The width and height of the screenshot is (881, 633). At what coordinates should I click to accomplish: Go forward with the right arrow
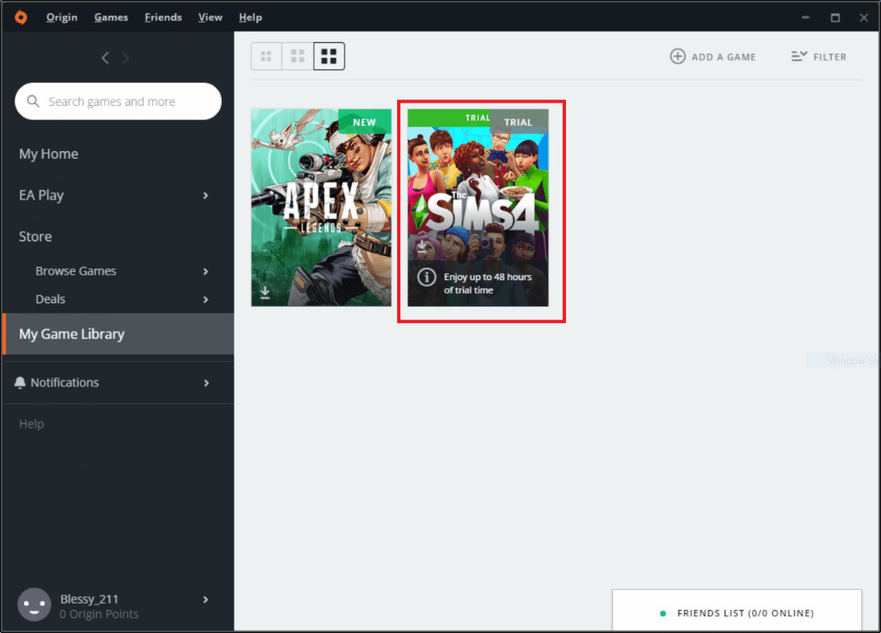[x=125, y=58]
